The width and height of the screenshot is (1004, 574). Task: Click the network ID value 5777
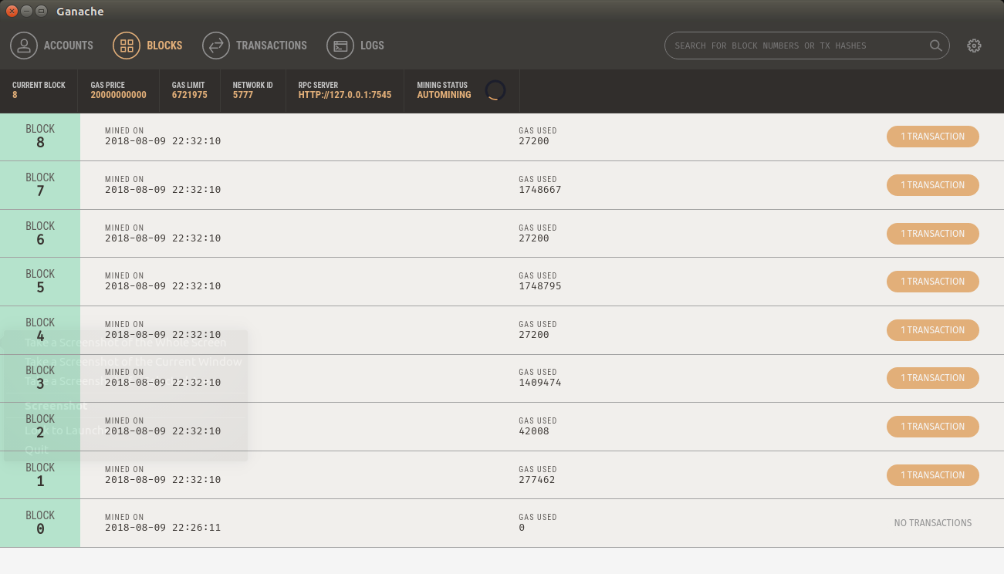pos(243,95)
